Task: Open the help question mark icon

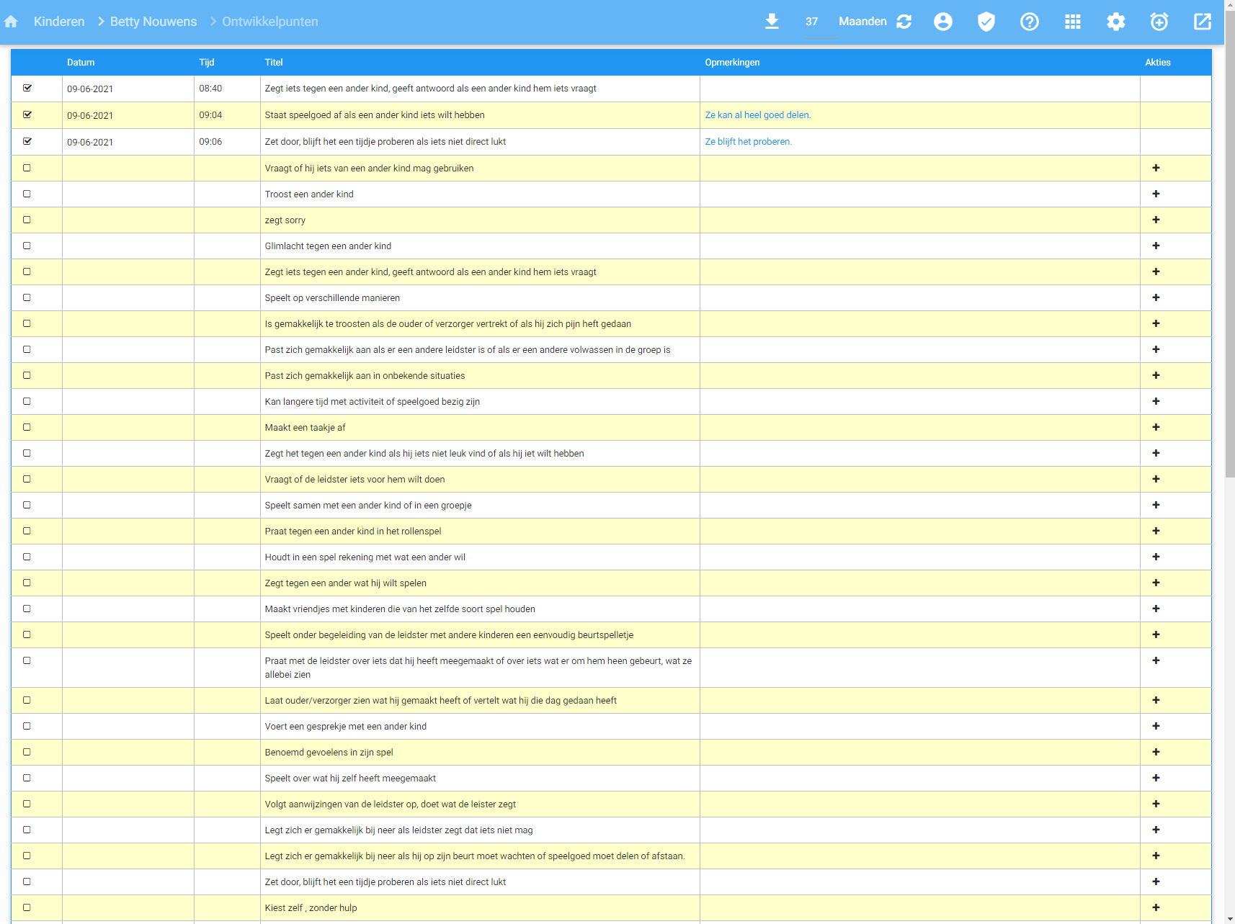Action: [1029, 22]
